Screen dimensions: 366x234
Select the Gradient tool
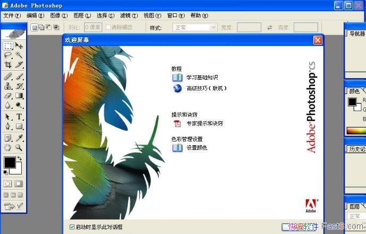[19, 95]
